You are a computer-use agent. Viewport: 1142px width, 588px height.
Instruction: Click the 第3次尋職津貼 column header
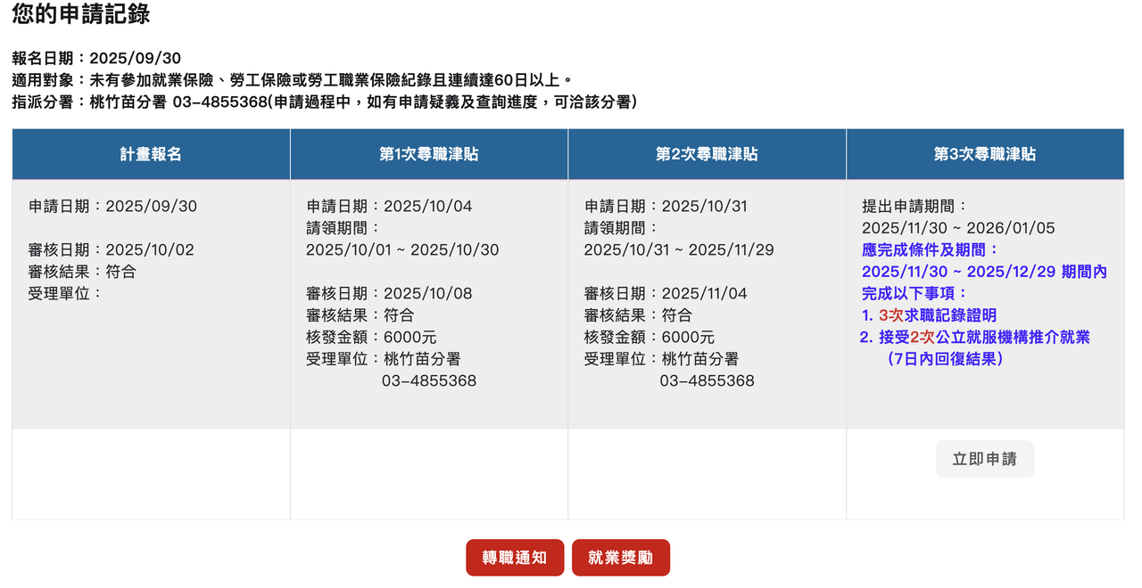(x=985, y=154)
